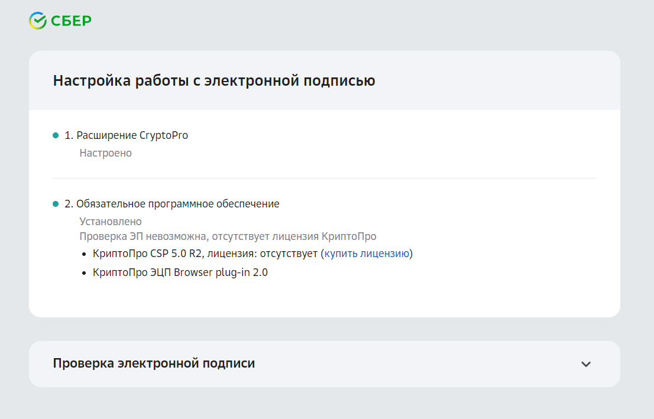Select the 1. Расширение CryptoPro step label

click(126, 135)
